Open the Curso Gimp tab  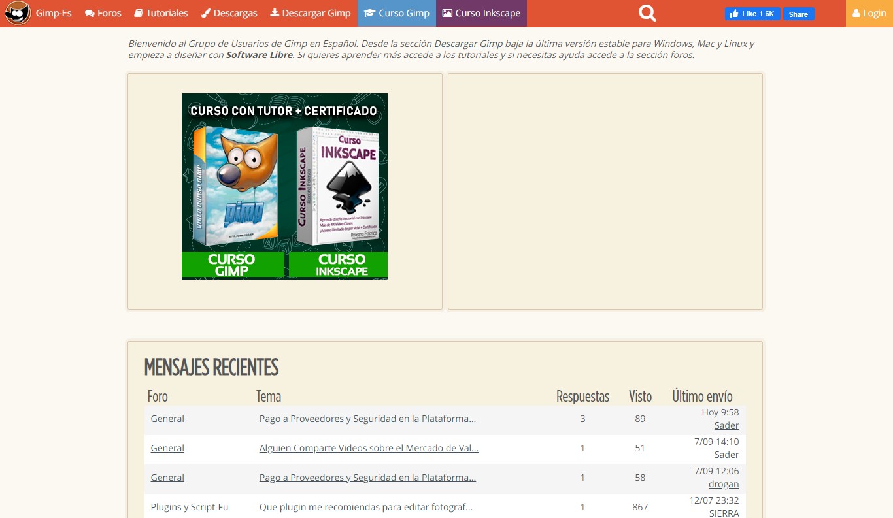(397, 13)
